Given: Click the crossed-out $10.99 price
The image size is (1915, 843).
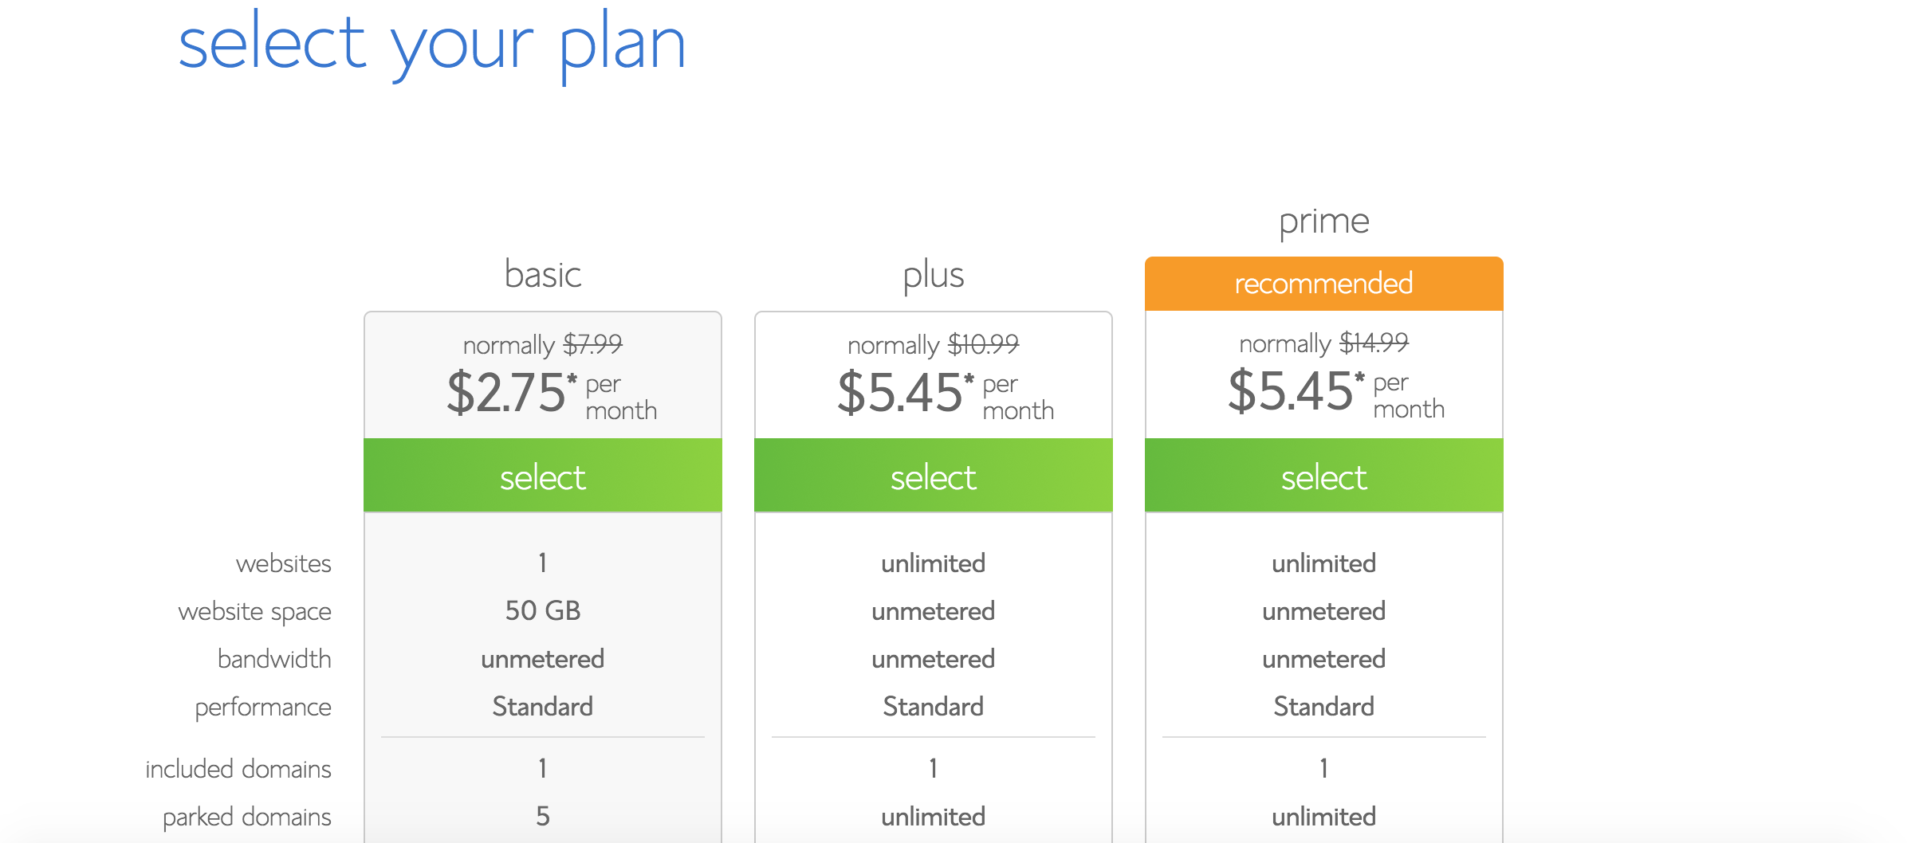Looking at the screenshot, I should [983, 344].
